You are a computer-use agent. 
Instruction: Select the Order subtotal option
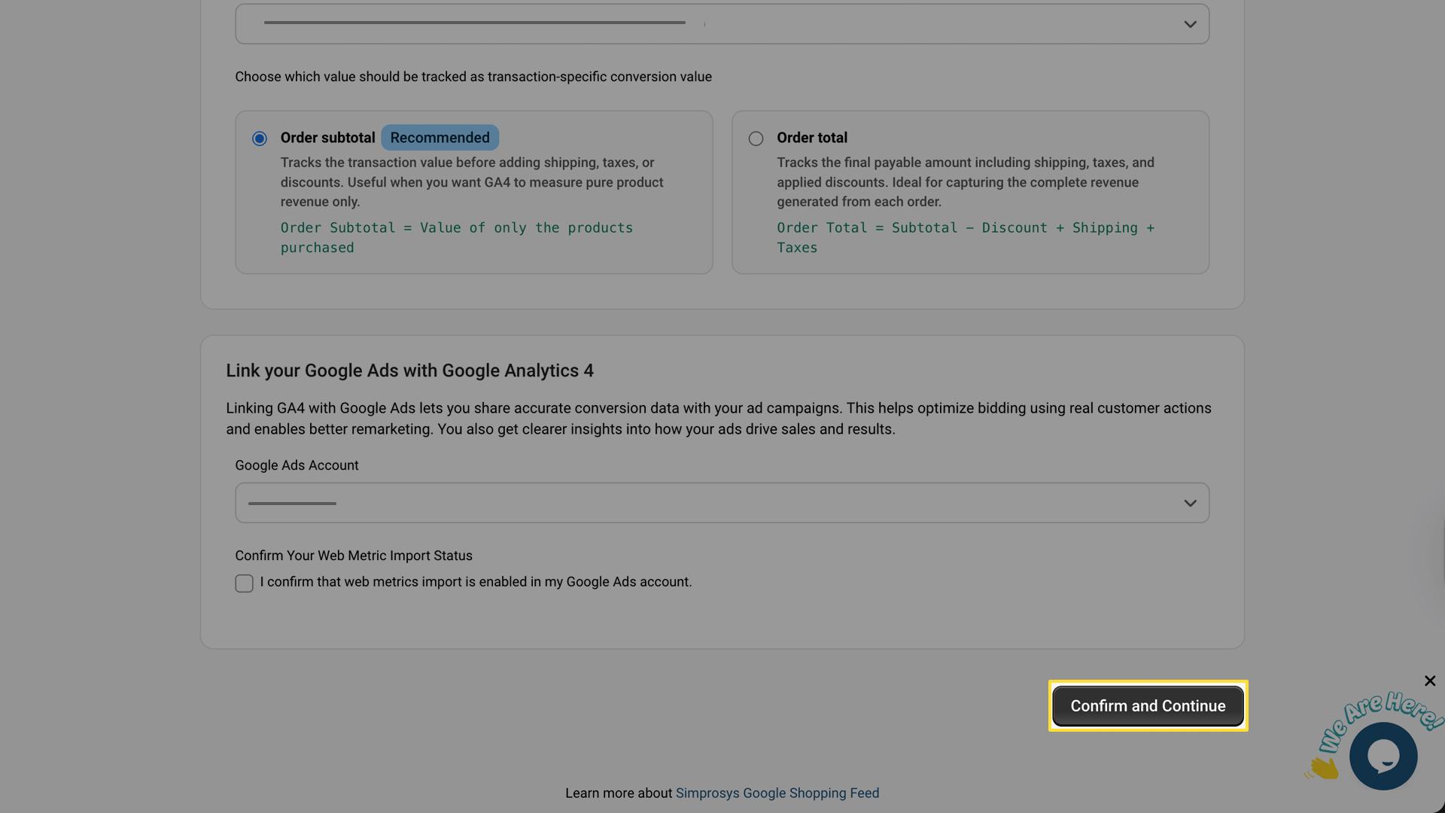[259, 139]
